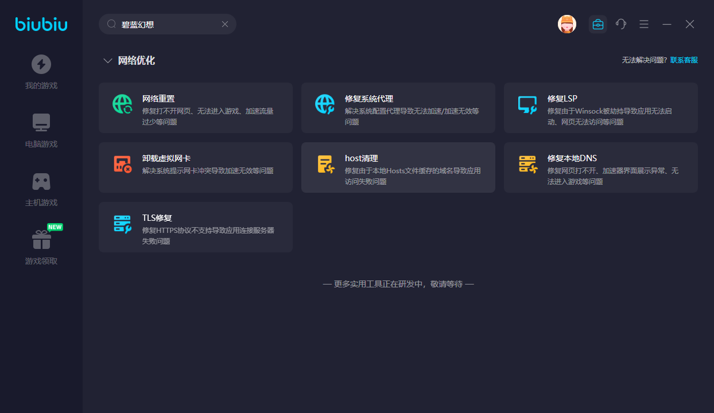This screenshot has width=714, height=413.
Task: Click the 修复LSP monitor icon
Action: (527, 104)
